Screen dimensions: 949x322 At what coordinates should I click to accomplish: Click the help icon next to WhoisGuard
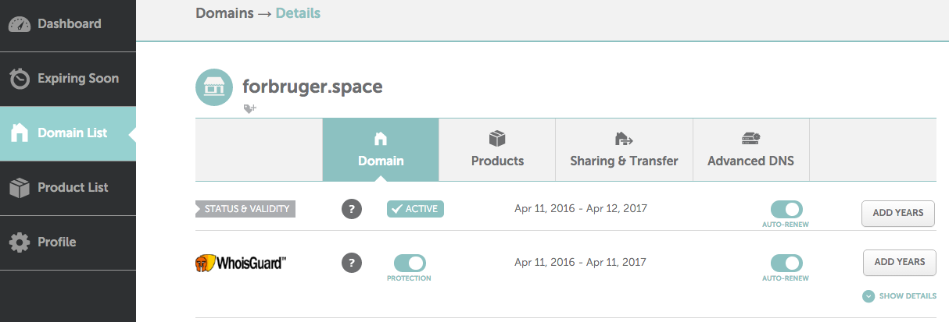click(x=352, y=263)
